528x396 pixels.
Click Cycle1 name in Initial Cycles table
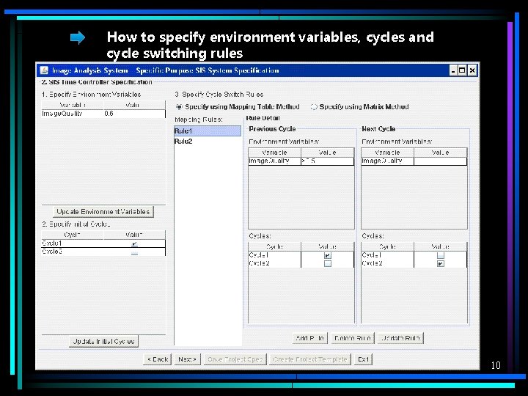tap(73, 243)
